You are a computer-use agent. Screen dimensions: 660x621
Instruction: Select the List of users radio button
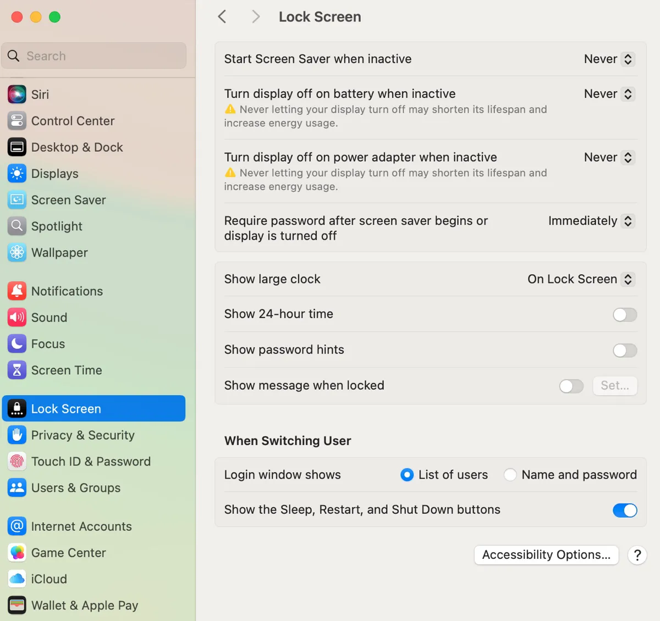[407, 475]
